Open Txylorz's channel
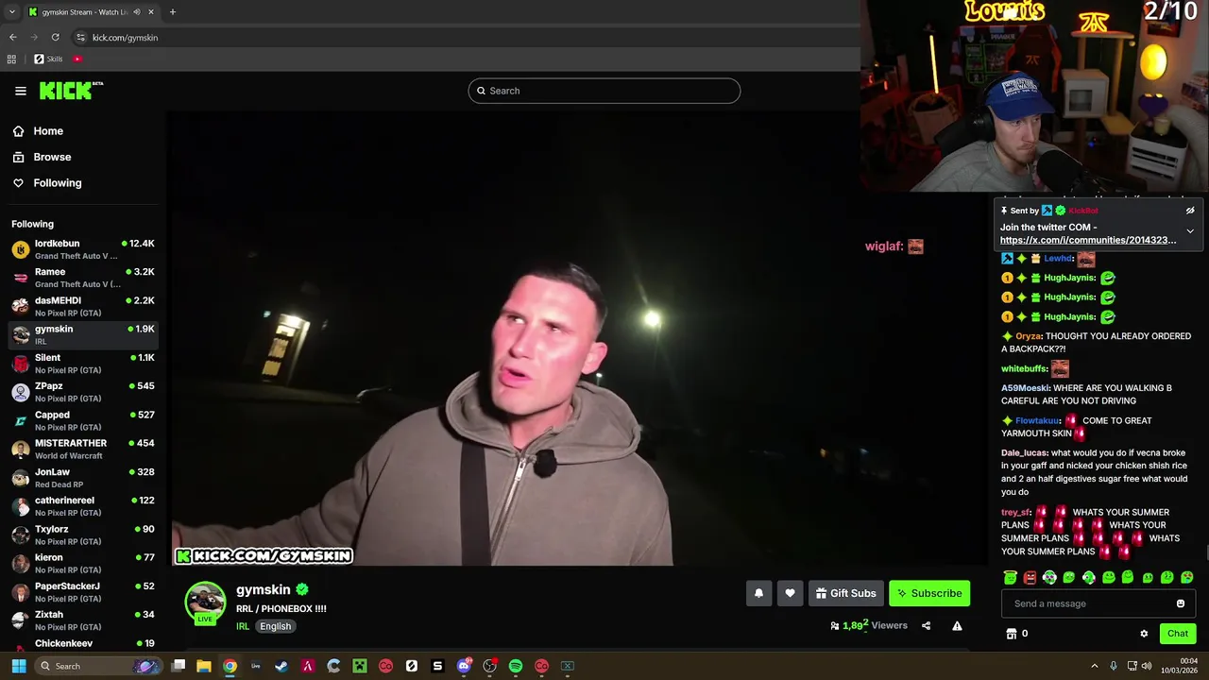This screenshot has height=680, width=1209. tap(83, 535)
